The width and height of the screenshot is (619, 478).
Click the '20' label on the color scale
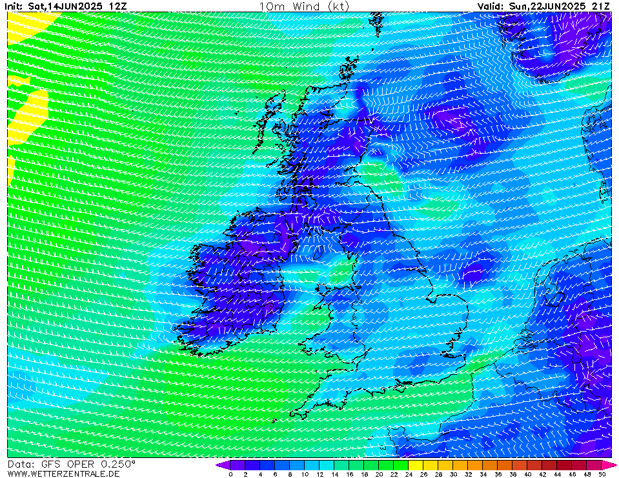(x=379, y=474)
